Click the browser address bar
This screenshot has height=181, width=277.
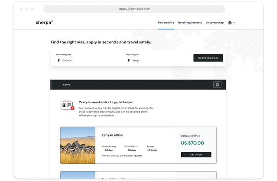point(134,9)
